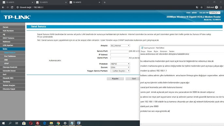
Task: Open USB Ayarları in the sidebar
Action: coord(12,45)
